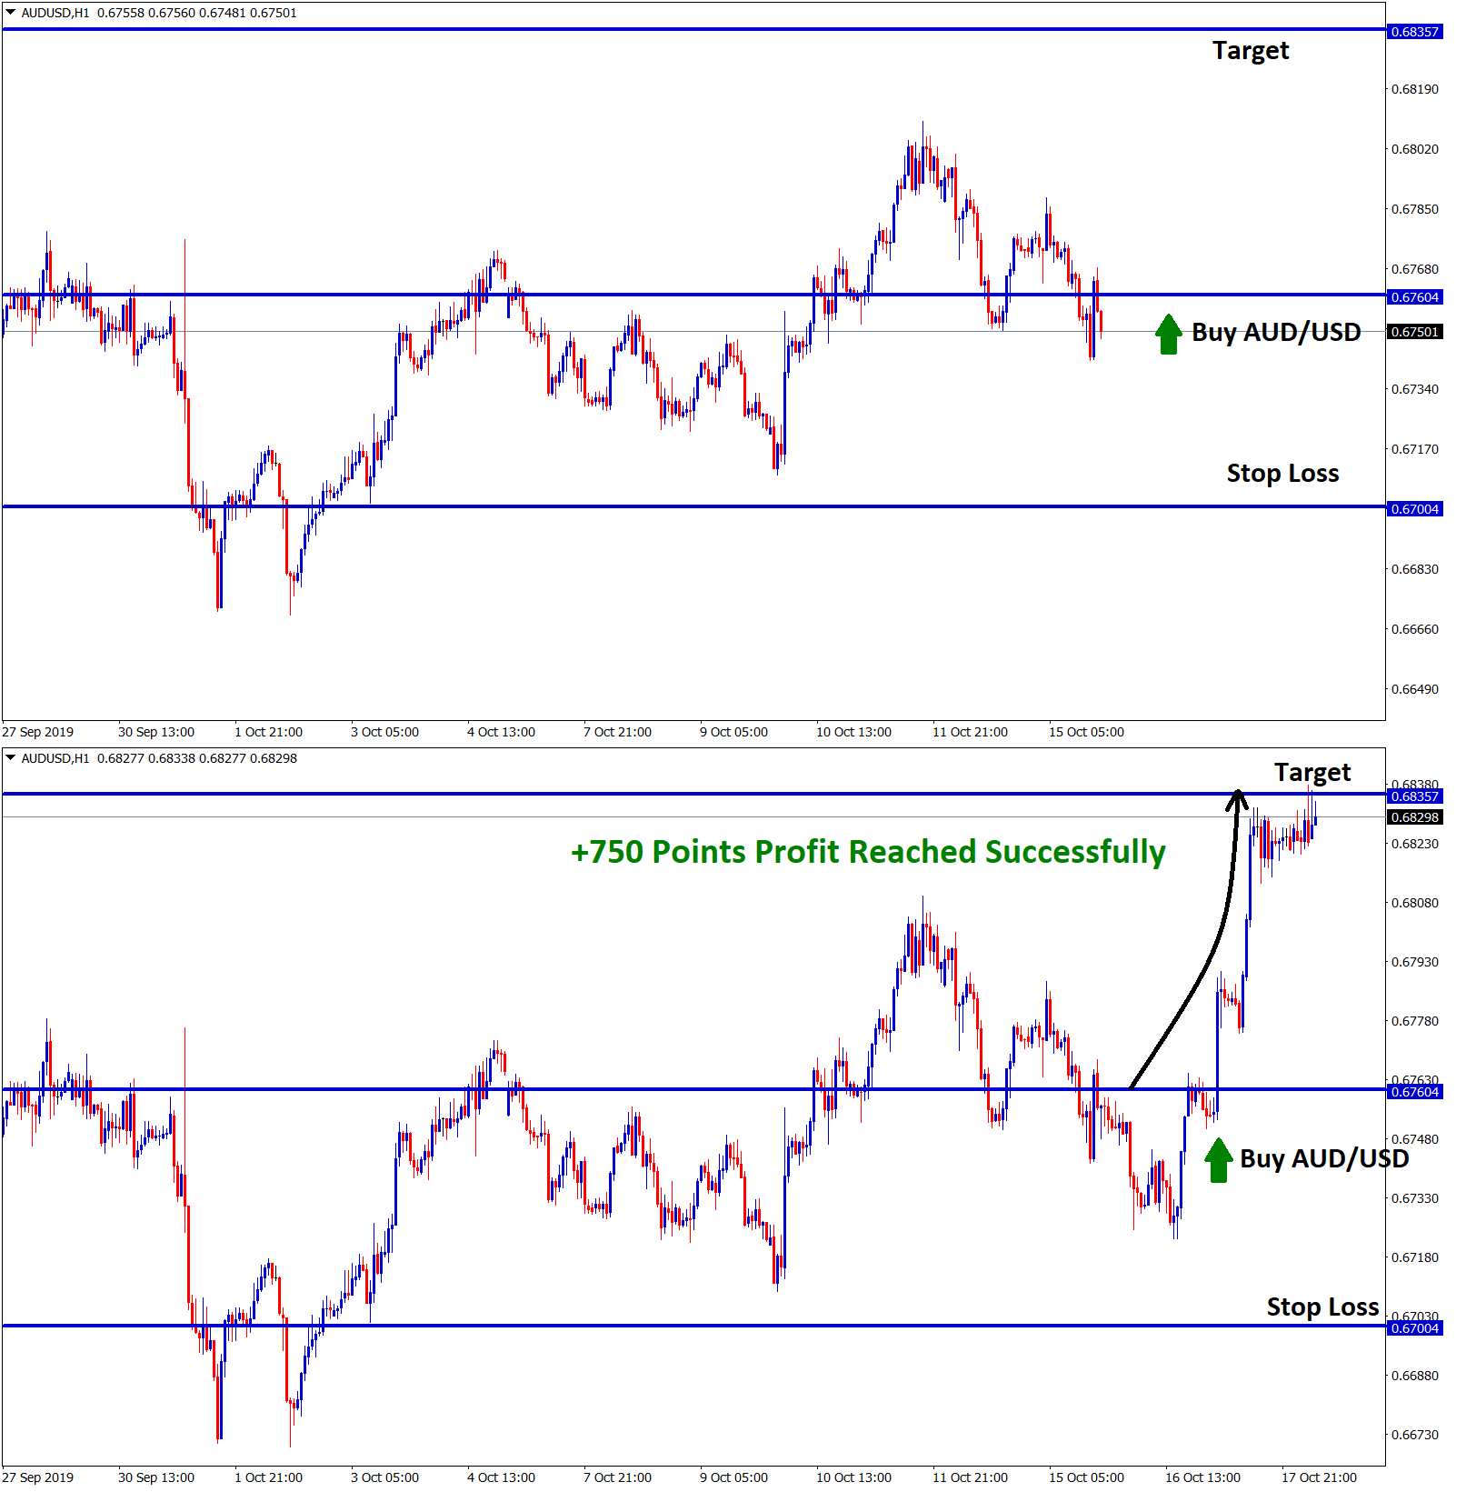Image resolution: width=1476 pixels, height=1502 pixels.
Task: Click the 17 Oct 21:00 time axis label
Action: [x=1319, y=1477]
